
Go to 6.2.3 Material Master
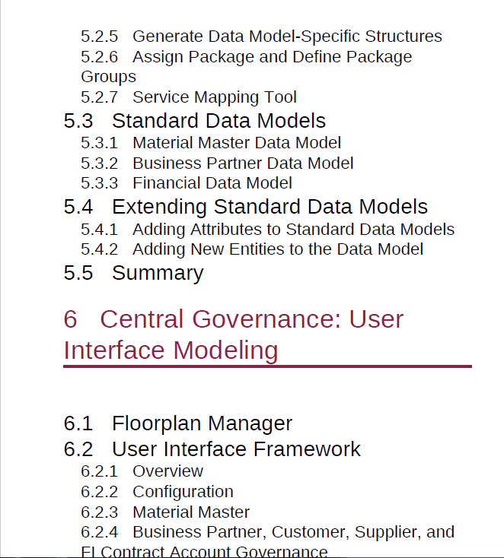click(165, 512)
